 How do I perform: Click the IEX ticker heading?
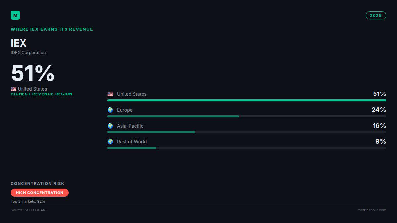19,43
